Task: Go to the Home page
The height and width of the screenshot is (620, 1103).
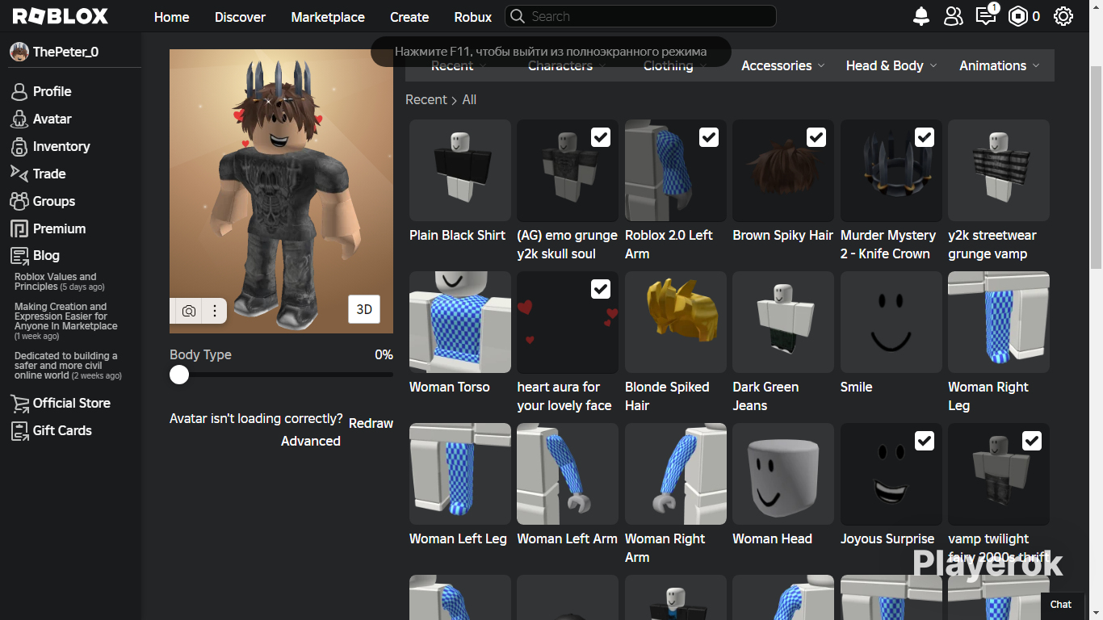Action: coord(171,17)
